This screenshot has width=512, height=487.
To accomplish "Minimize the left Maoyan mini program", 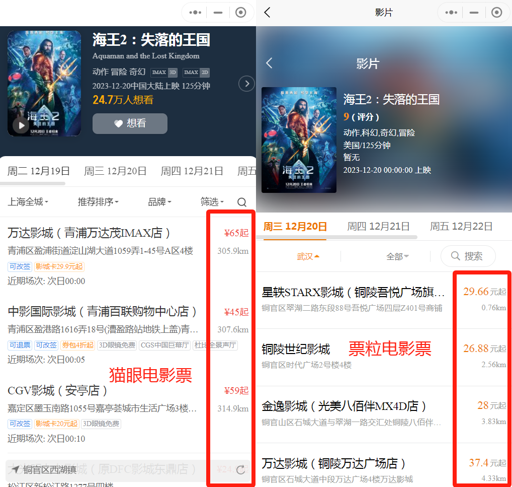I will coord(218,13).
